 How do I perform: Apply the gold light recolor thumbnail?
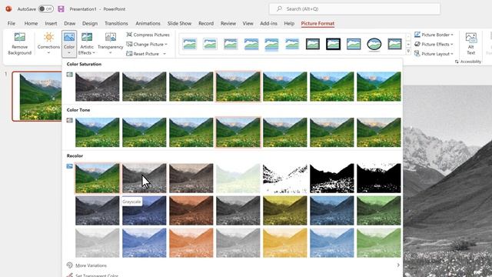pyautogui.click(x=285, y=243)
